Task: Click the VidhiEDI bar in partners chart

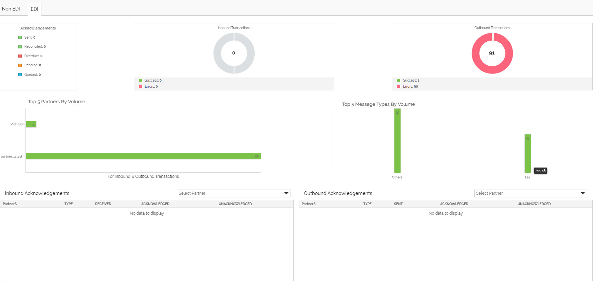Action: pyautogui.click(x=31, y=124)
